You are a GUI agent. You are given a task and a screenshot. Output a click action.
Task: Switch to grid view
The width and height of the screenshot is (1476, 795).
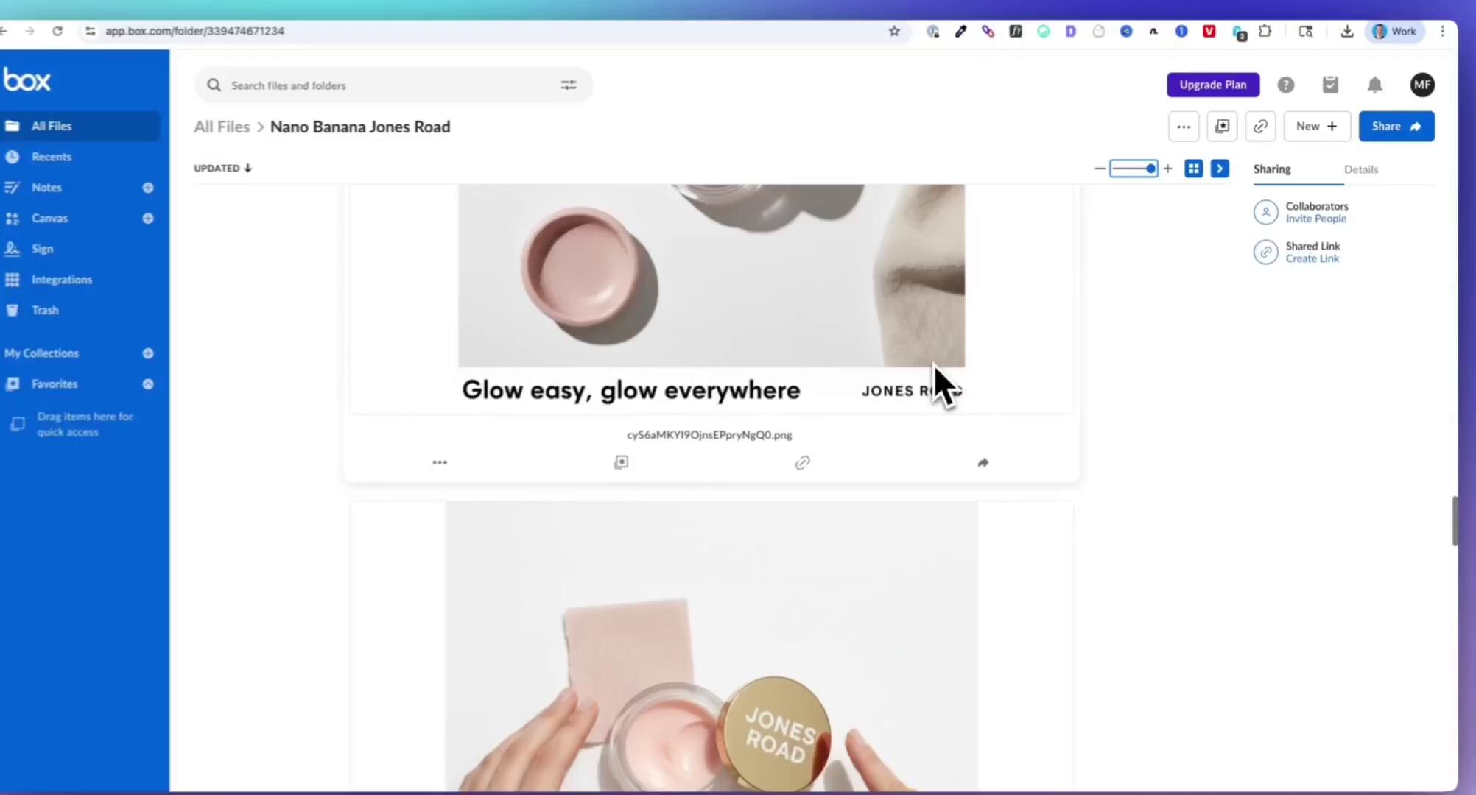click(x=1193, y=169)
